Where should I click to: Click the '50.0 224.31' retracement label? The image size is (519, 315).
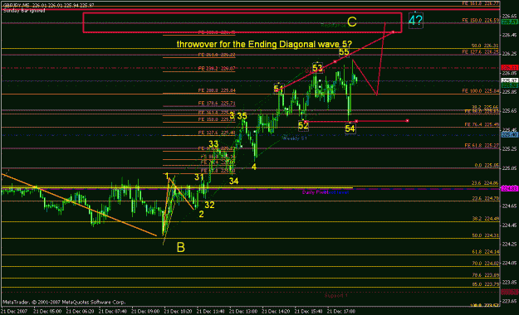coord(485,235)
